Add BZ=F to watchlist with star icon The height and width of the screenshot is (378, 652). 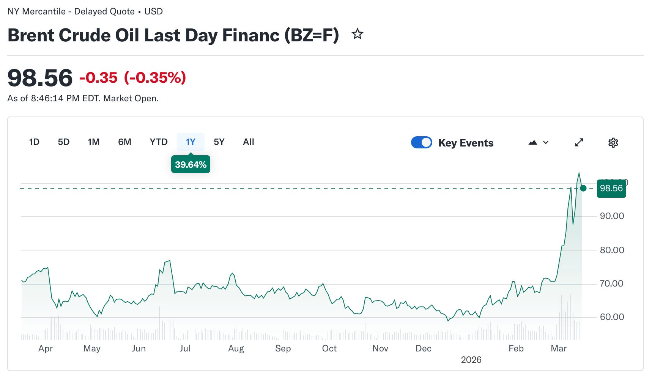point(357,35)
